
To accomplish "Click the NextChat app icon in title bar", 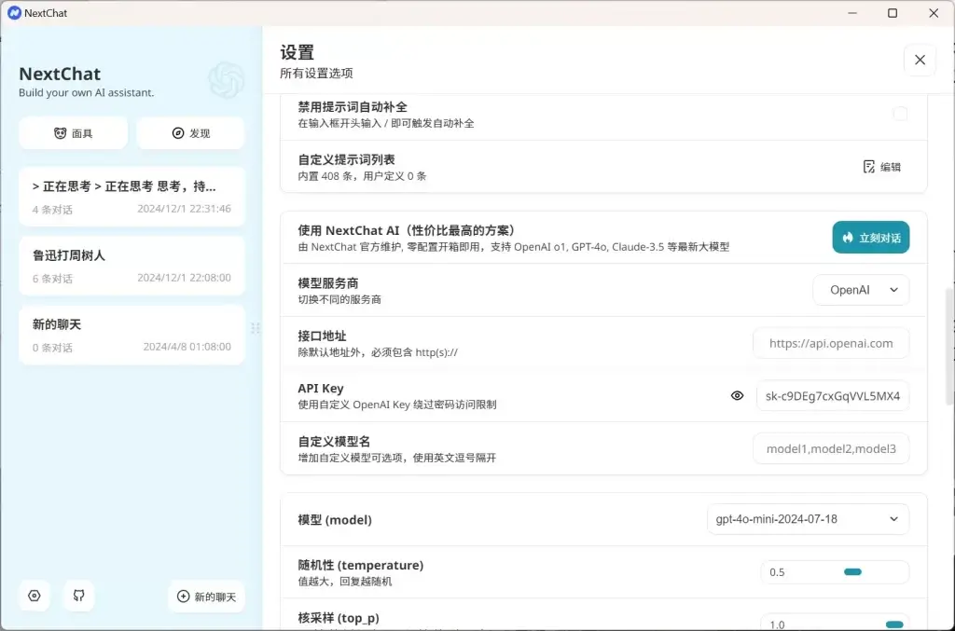I will (x=14, y=13).
